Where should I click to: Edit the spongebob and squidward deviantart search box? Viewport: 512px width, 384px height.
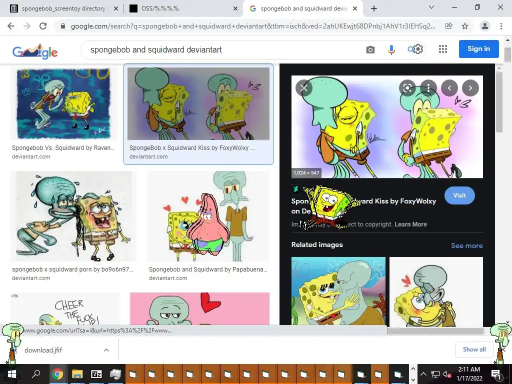click(x=222, y=49)
